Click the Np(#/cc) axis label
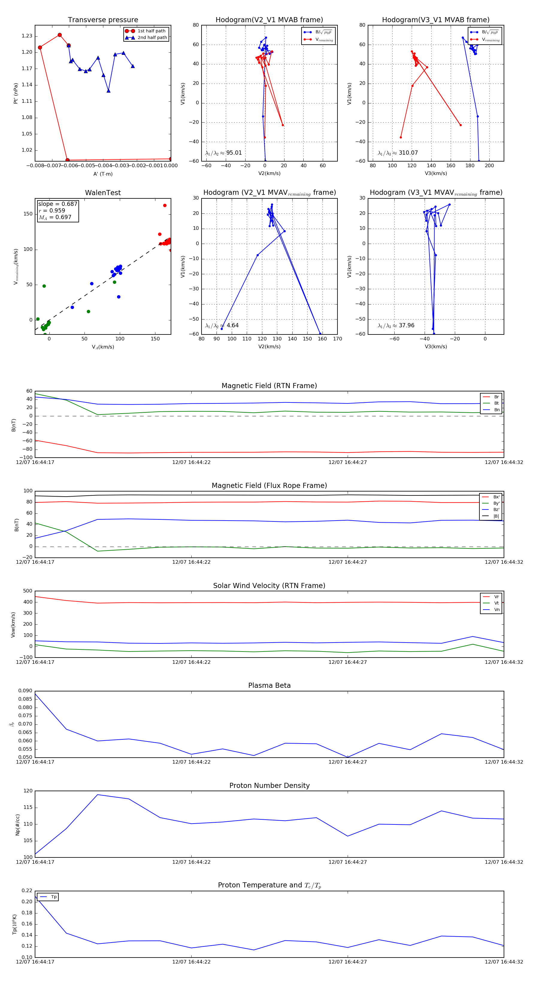 click(17, 824)
